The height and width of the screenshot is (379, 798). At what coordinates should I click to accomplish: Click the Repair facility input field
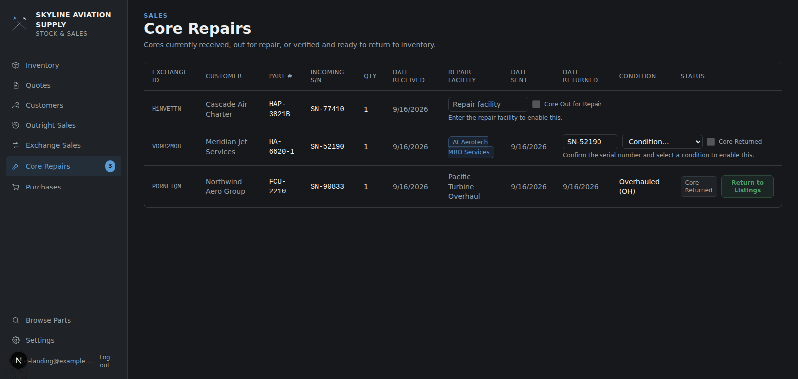pos(488,104)
